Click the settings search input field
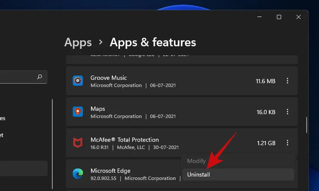 tap(23, 77)
